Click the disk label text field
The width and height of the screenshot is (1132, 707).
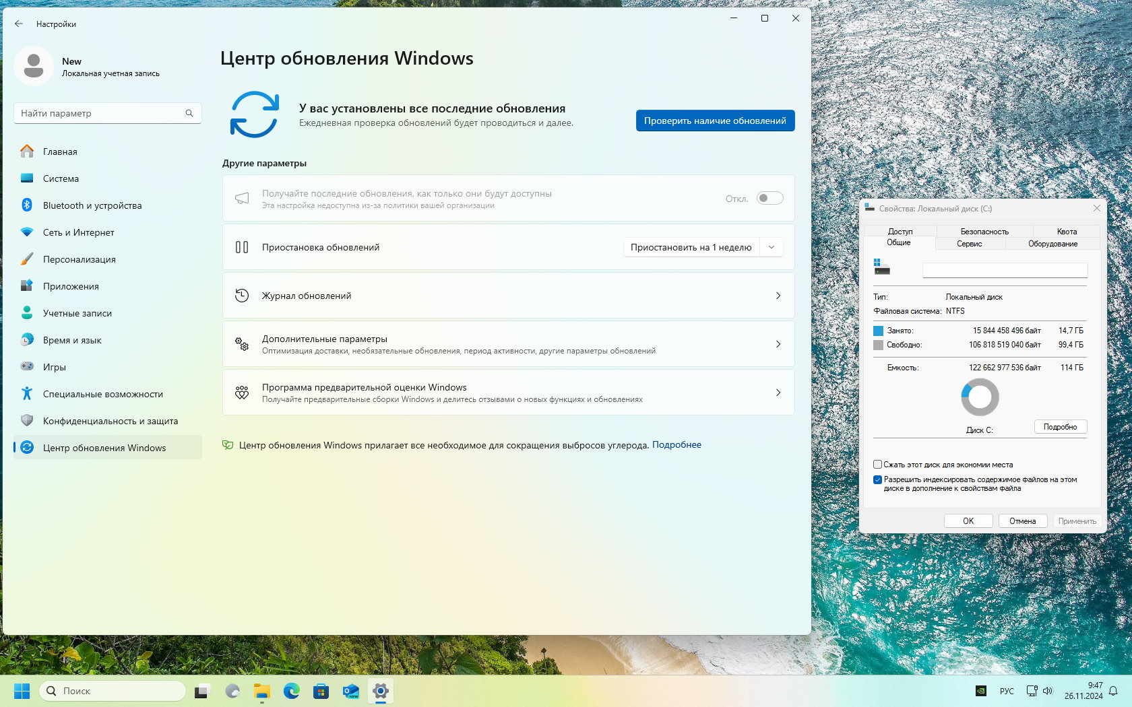pos(1005,270)
